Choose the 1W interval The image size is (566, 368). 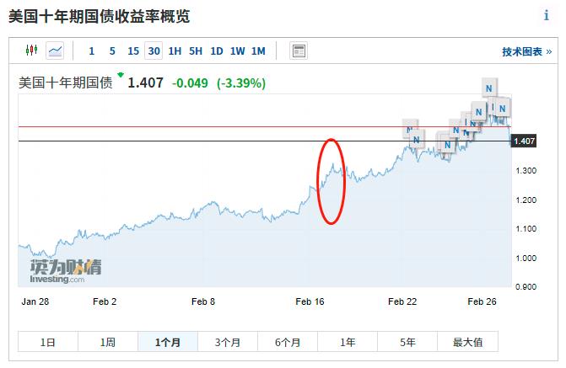(x=237, y=51)
